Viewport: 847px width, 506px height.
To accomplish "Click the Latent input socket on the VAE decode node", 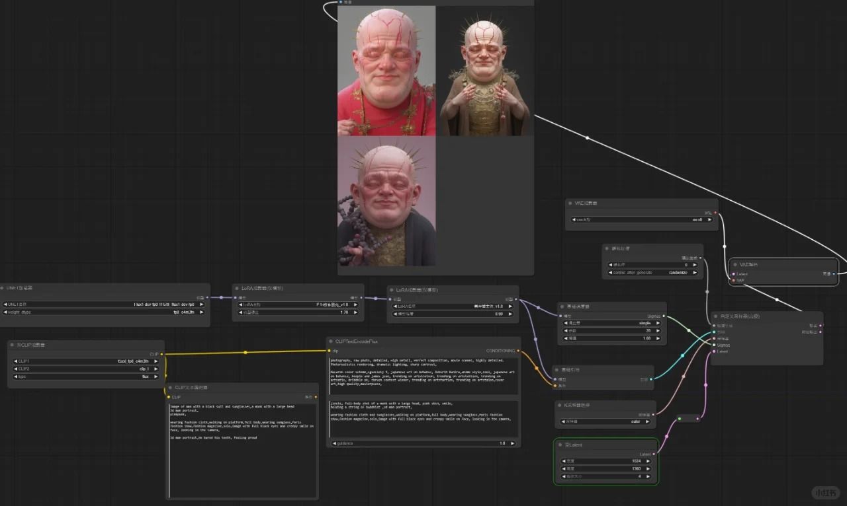I will [733, 273].
